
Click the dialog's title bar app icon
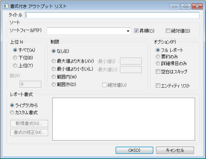[6, 6]
